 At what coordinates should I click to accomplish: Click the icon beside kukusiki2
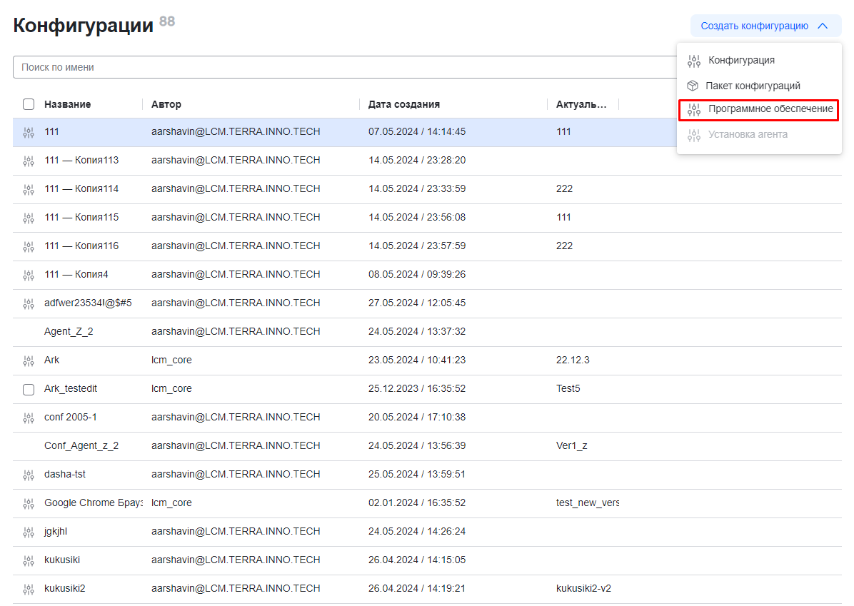[29, 589]
